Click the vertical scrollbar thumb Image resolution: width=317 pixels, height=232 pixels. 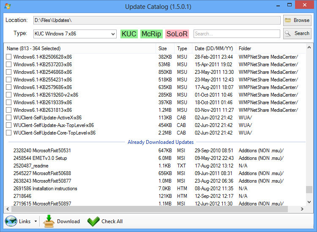[x=309, y=190]
